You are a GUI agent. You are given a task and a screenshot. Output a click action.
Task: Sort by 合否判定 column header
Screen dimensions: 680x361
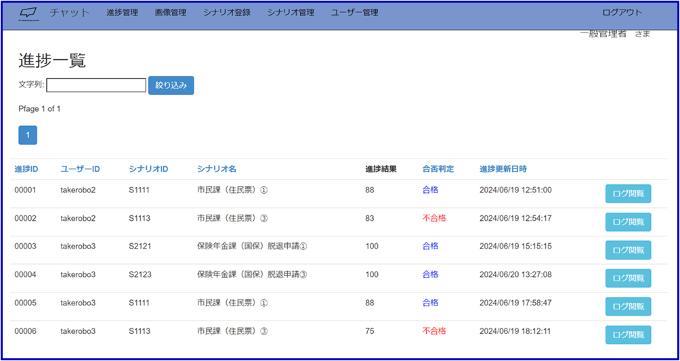[x=438, y=169]
